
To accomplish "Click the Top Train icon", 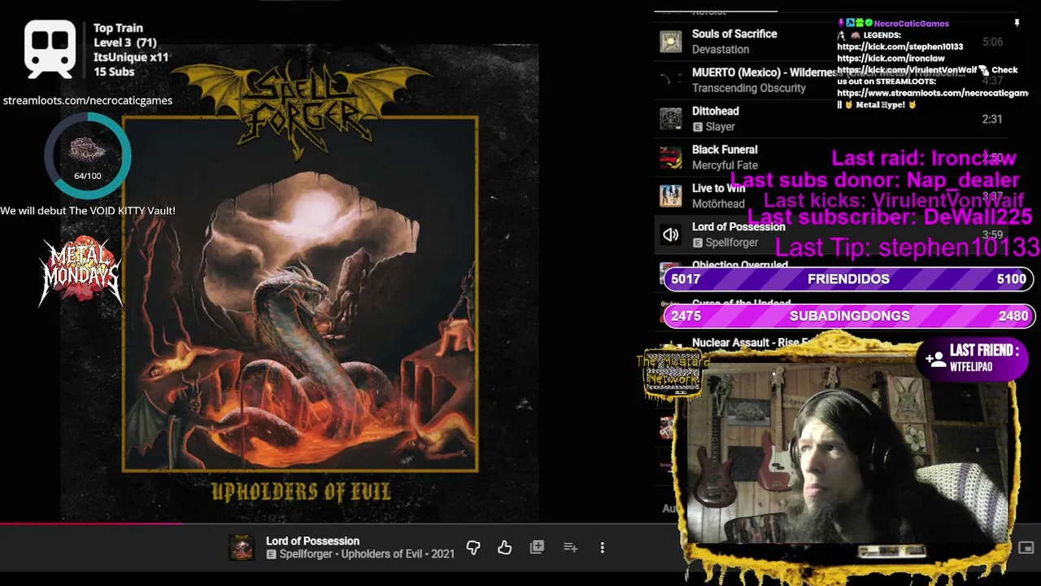I will (50, 49).
